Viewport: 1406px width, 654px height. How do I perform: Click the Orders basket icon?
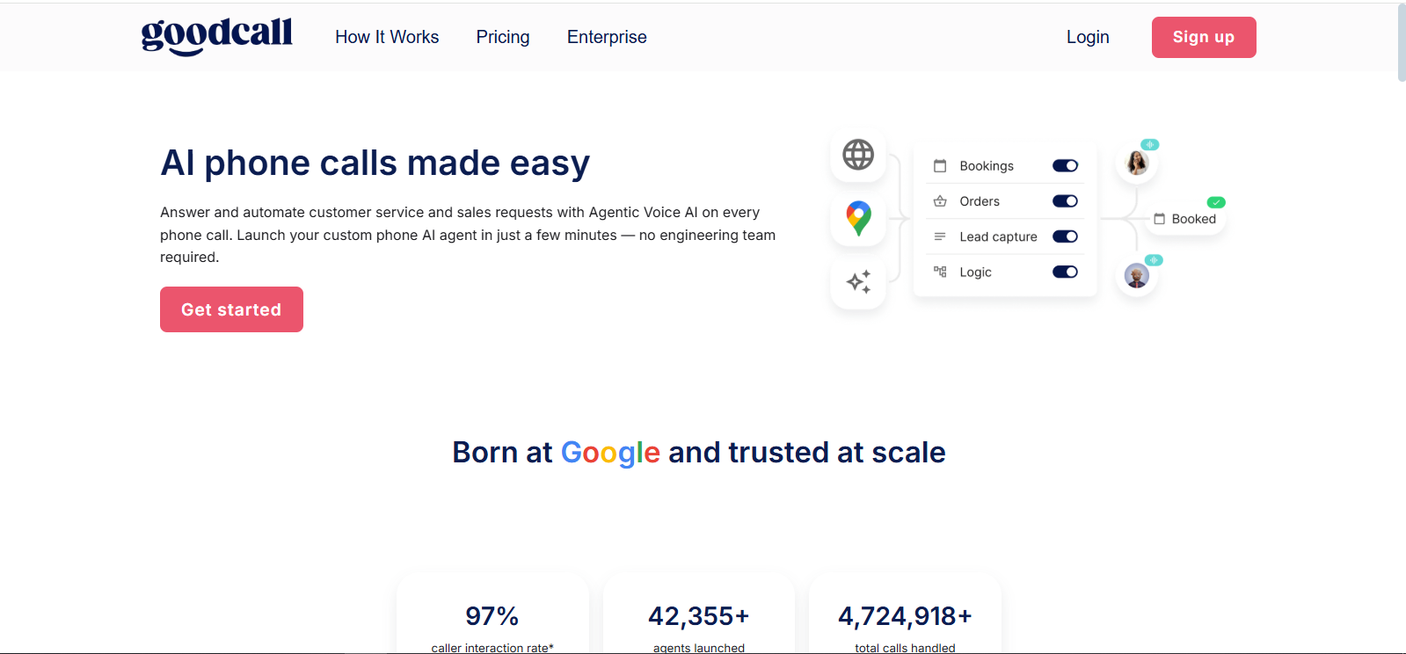click(x=940, y=201)
